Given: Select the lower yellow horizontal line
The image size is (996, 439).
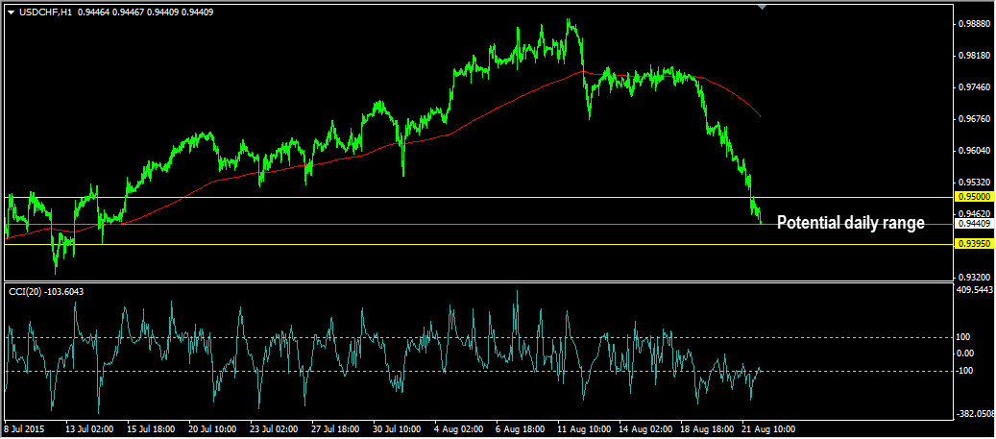Looking at the screenshot, I should [x=479, y=244].
